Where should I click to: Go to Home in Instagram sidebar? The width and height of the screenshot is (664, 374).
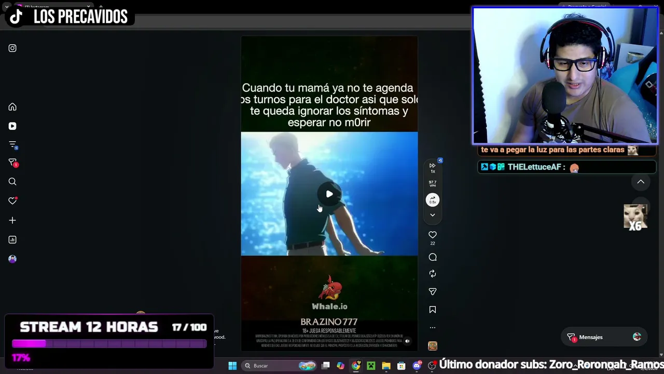pos(12,107)
